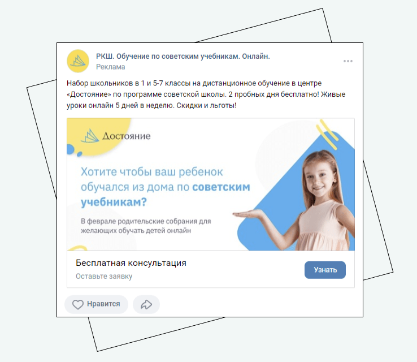Screen dimensions: 417x362
Task: Open the three-dots post options menu
Action: click(x=348, y=61)
